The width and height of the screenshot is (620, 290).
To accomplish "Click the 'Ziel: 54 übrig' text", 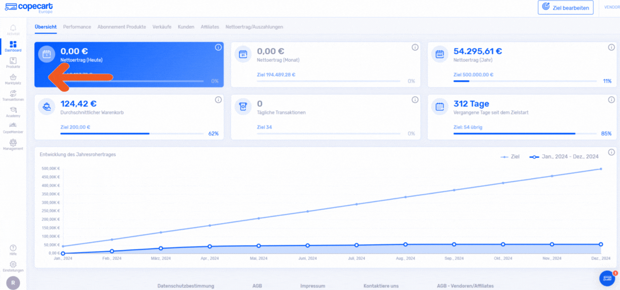I will click(468, 127).
